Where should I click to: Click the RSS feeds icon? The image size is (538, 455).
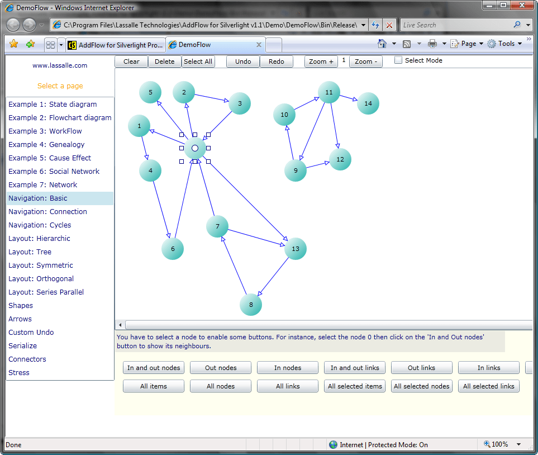tap(406, 43)
